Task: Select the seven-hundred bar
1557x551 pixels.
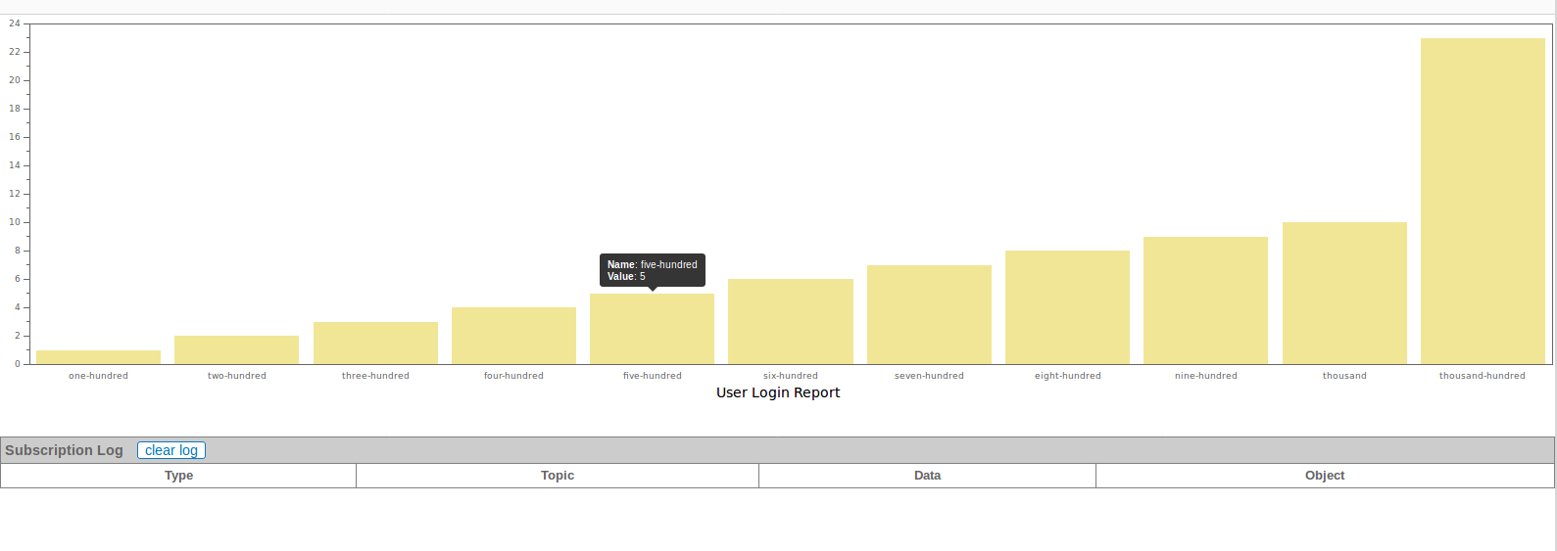Action: pos(929,315)
